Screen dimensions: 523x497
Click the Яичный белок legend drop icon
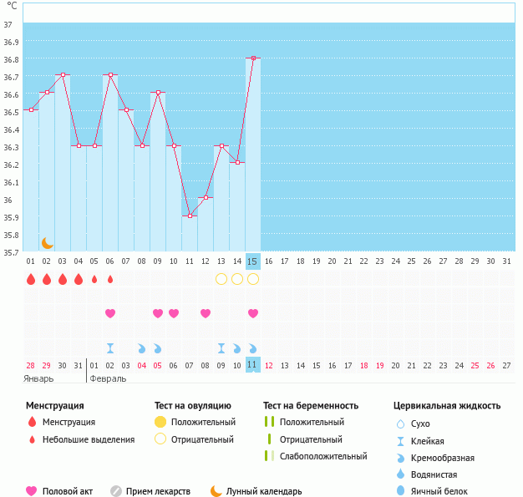coord(400,491)
